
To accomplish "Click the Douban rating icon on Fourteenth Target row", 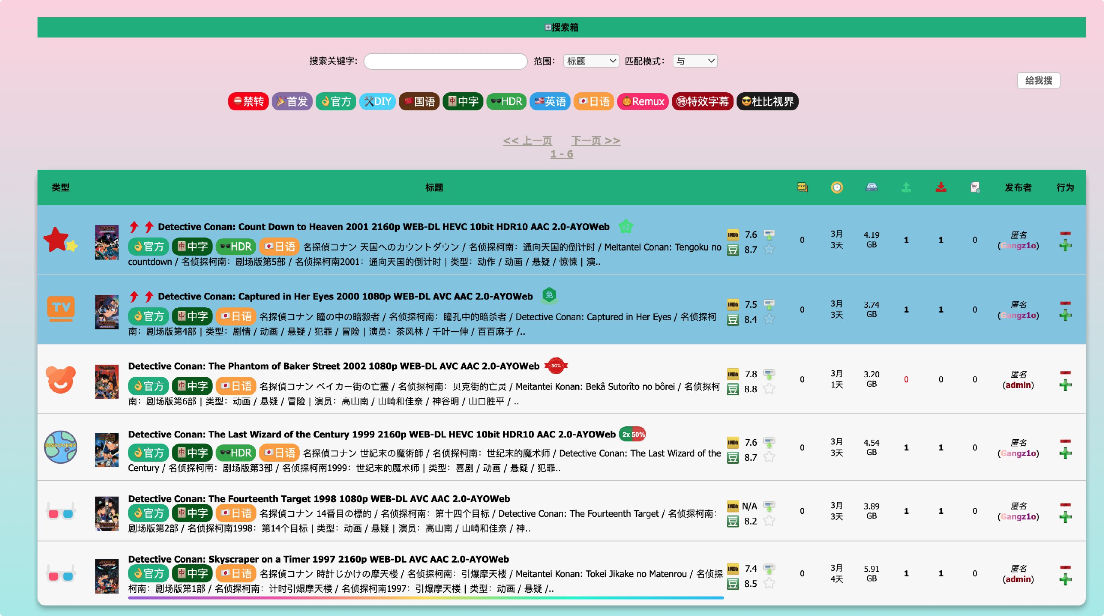I will click(733, 521).
